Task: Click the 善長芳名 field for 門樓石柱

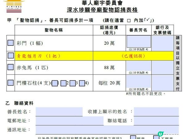Action: (139, 82)
